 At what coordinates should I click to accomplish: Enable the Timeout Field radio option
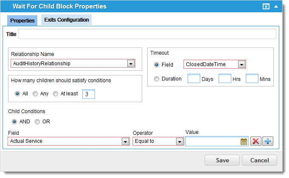157,65
